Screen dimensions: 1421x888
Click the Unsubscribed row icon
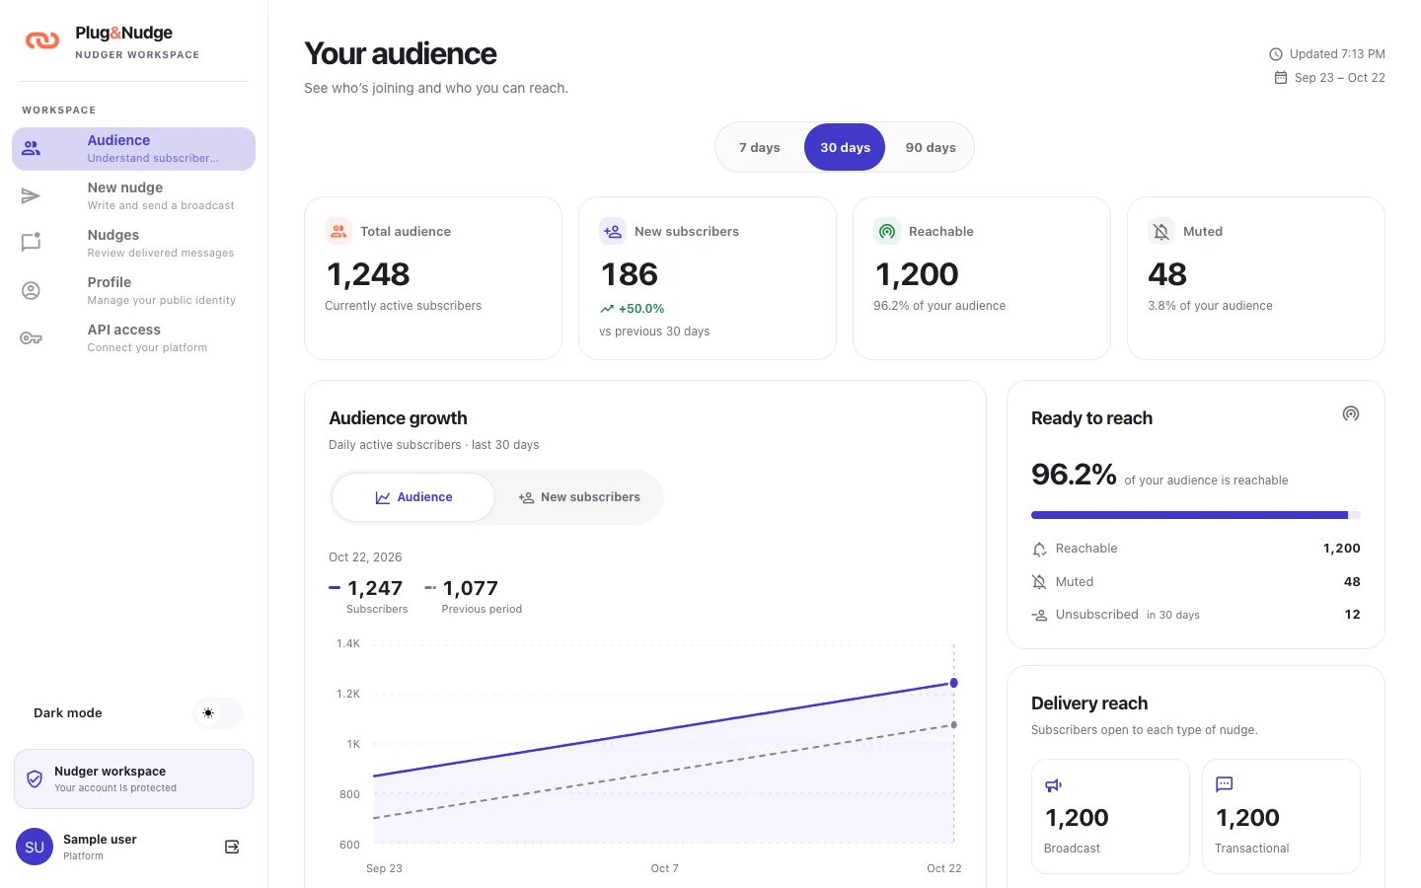tap(1039, 615)
